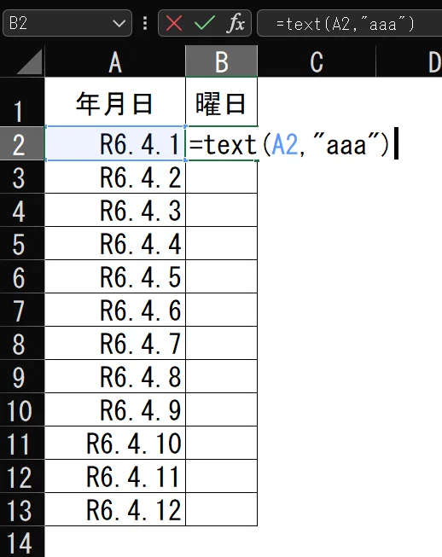This screenshot has height=557, width=442.
Task: Click cell A1 containing 年月日
Action: tap(115, 102)
